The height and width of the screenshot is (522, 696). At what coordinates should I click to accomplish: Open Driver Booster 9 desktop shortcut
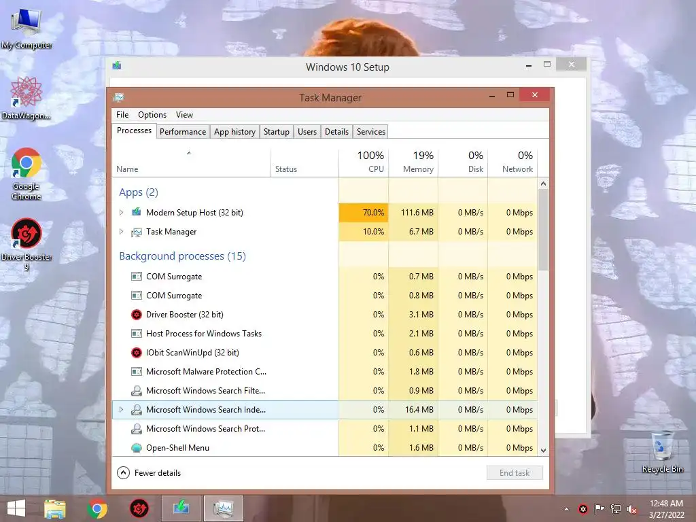[27, 243]
